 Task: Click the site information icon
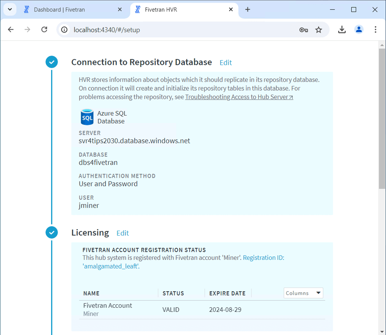coord(64,30)
